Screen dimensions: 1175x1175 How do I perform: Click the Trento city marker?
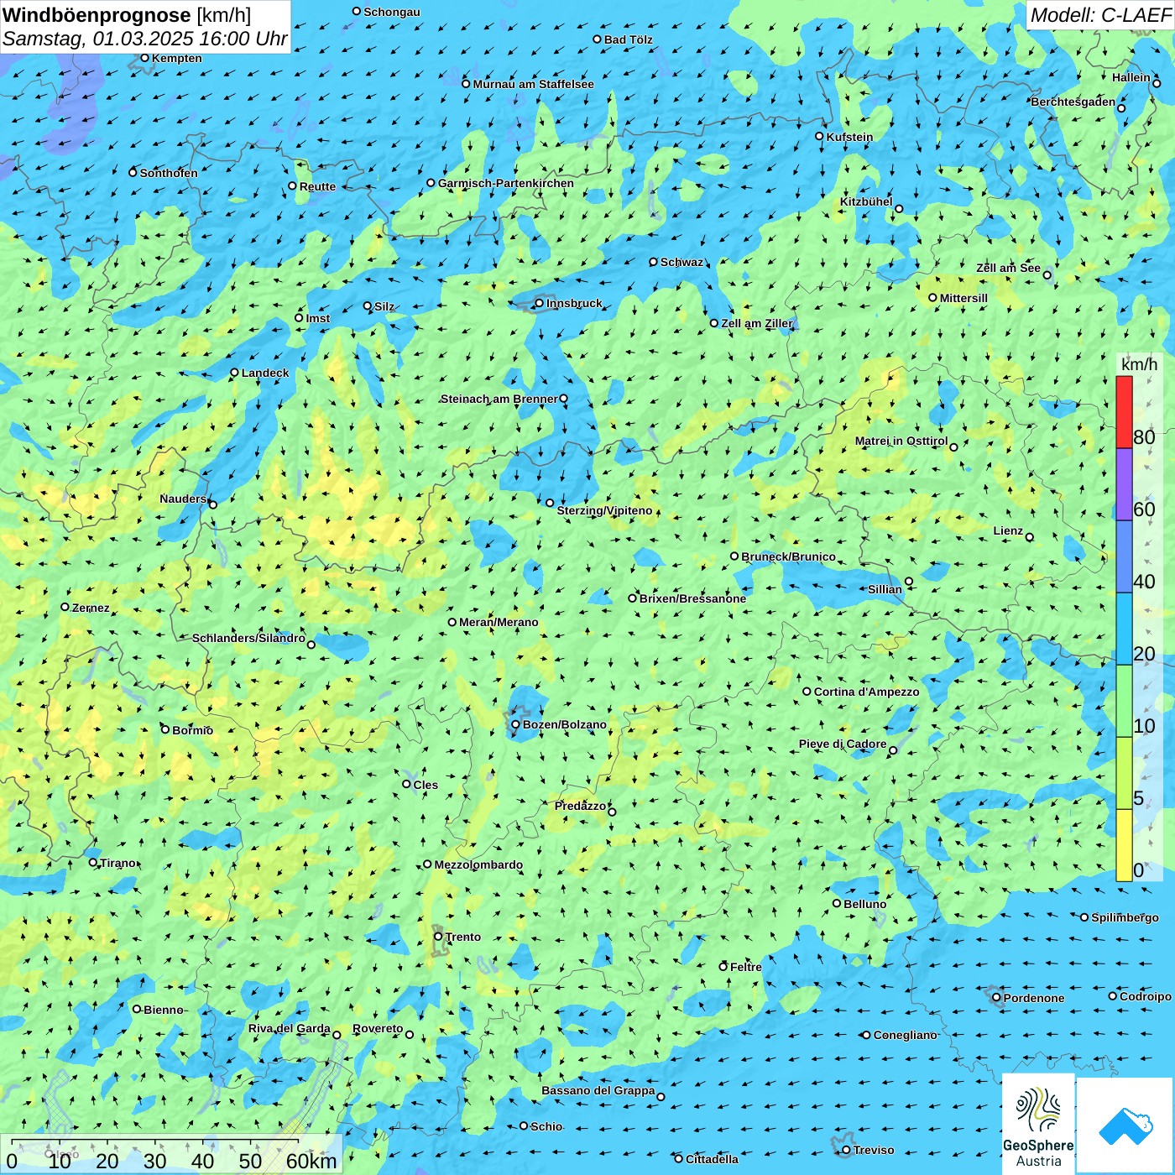pos(438,937)
